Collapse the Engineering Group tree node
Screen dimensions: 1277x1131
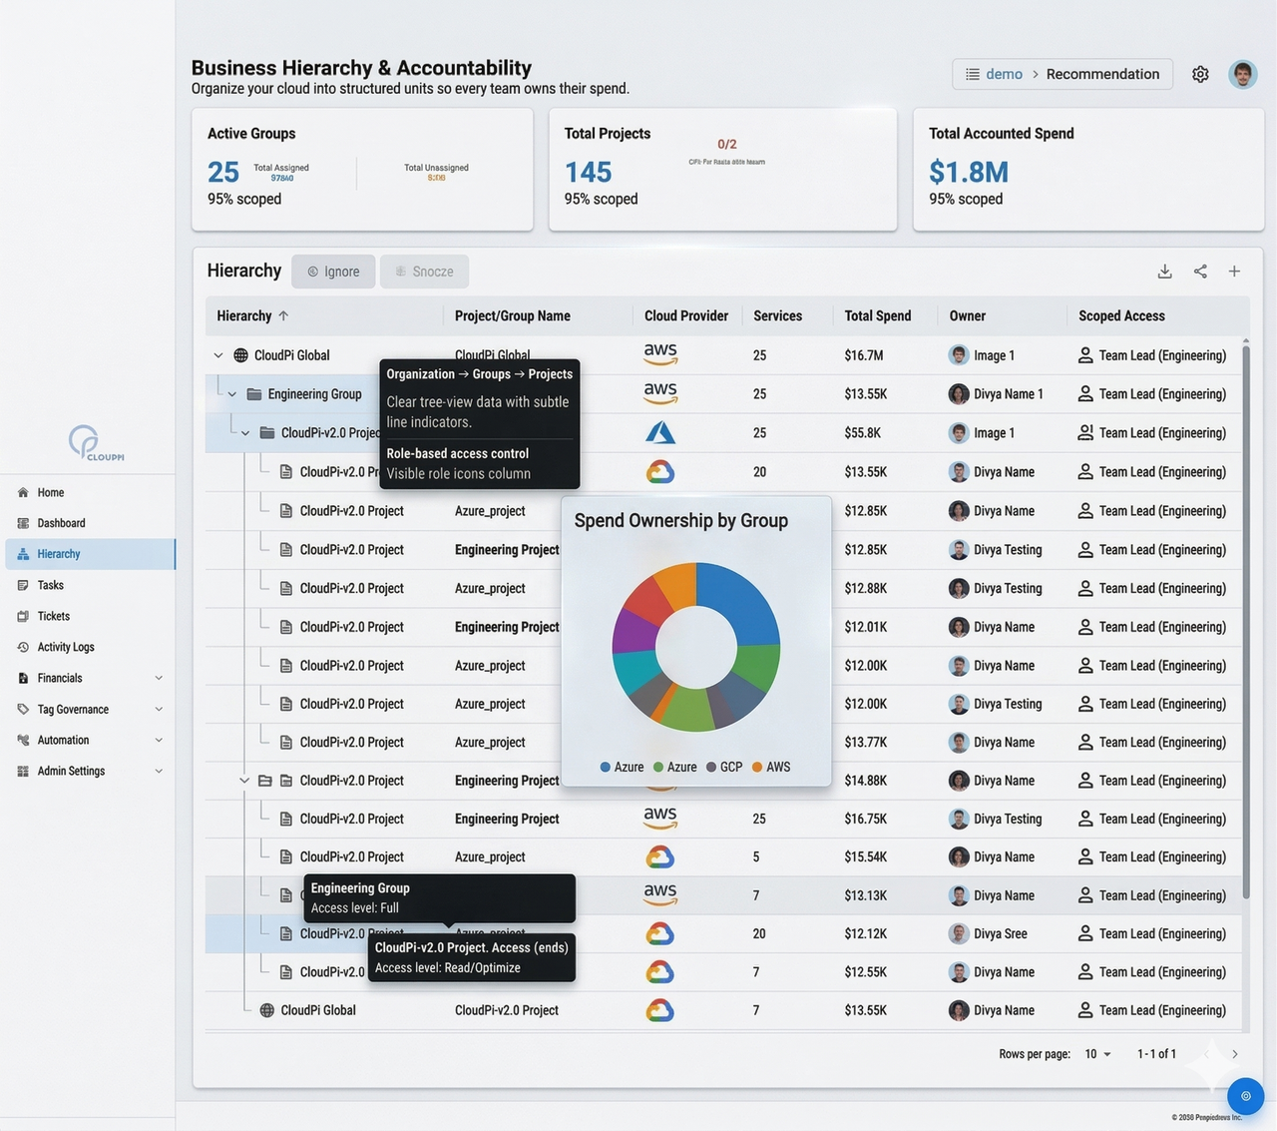[x=232, y=394]
